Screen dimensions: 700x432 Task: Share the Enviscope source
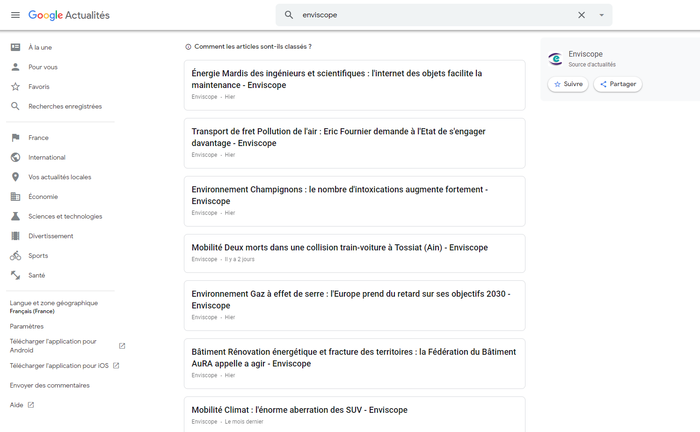(x=618, y=84)
